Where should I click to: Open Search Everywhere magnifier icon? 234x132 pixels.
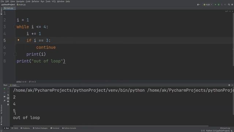(x=229, y=5)
